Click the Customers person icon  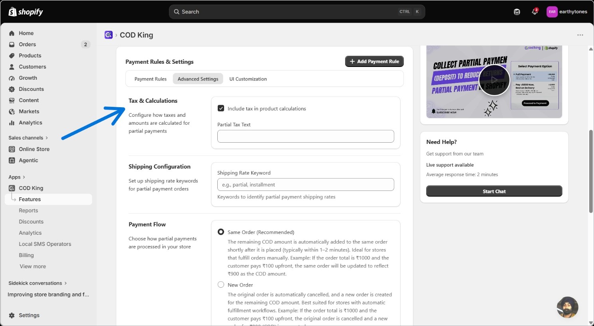[x=12, y=67]
